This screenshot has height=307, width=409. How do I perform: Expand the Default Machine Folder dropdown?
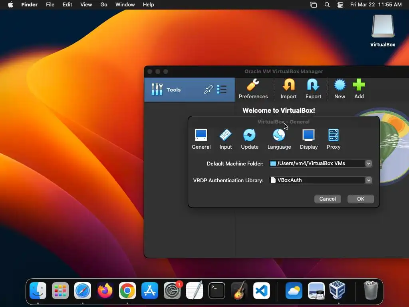(x=368, y=163)
